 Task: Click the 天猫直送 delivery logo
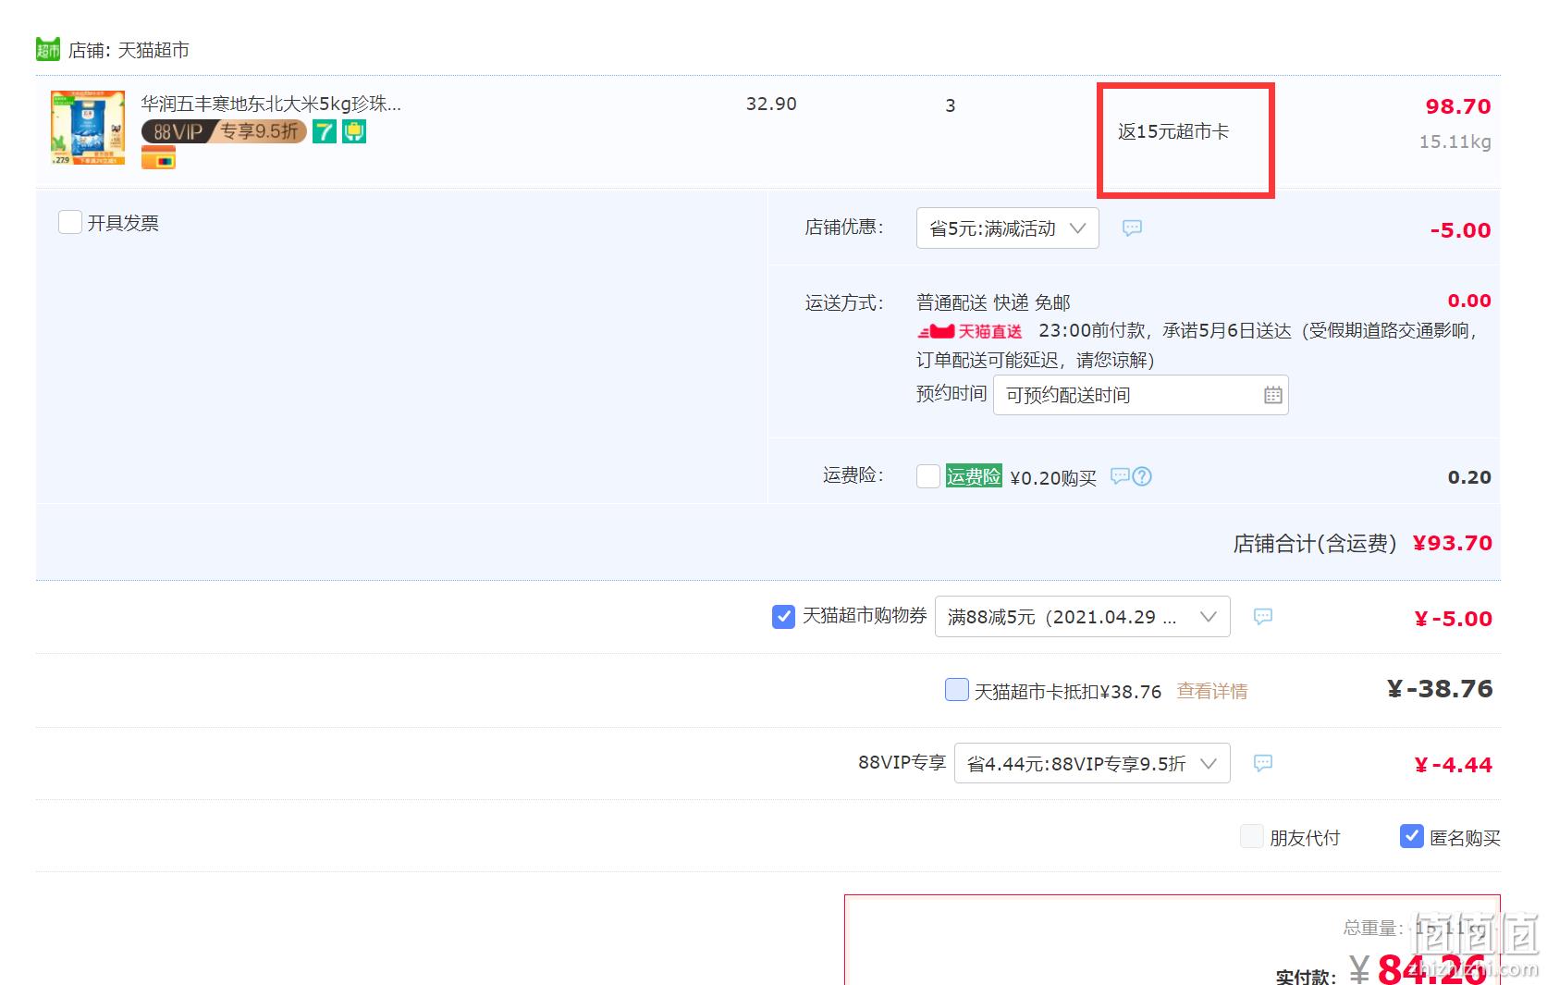point(970,331)
